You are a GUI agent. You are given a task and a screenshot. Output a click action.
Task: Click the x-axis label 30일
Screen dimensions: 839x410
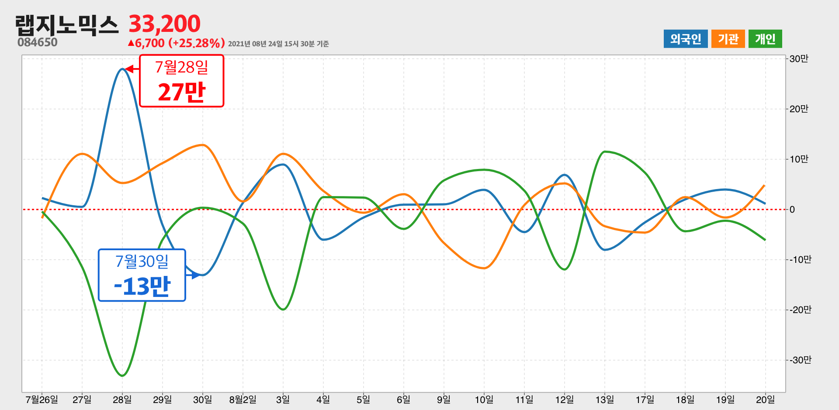203,400
